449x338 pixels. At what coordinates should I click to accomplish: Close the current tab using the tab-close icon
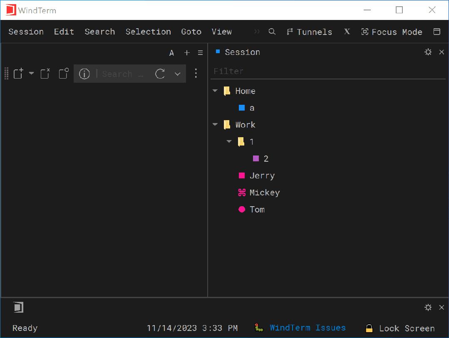pos(45,74)
